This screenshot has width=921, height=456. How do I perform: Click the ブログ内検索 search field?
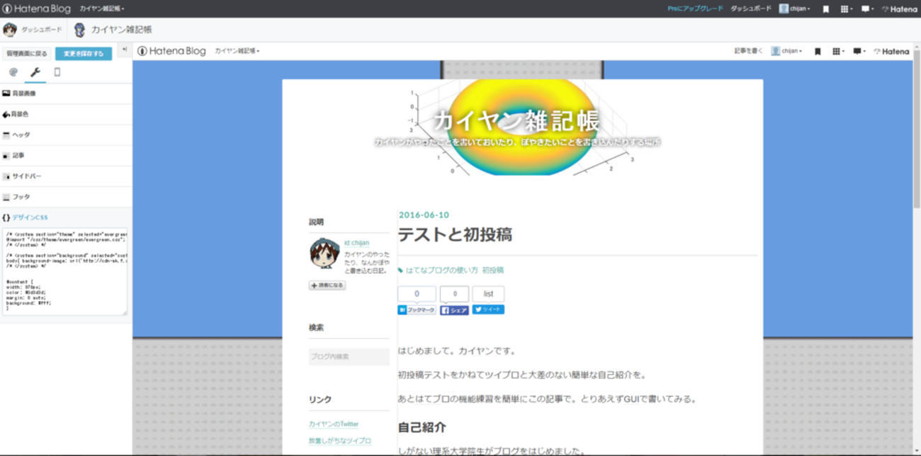349,357
